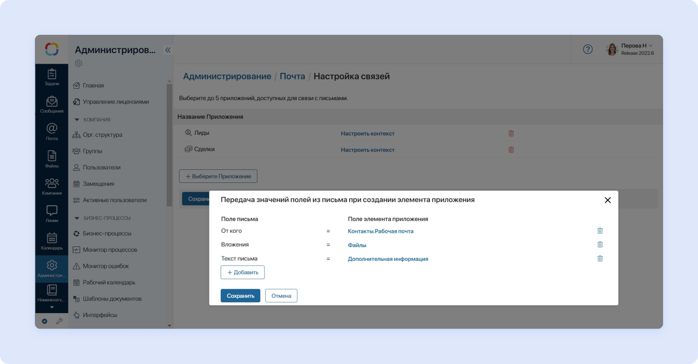Collapse the side menu with double chevron
The image size is (698, 364).
(168, 50)
